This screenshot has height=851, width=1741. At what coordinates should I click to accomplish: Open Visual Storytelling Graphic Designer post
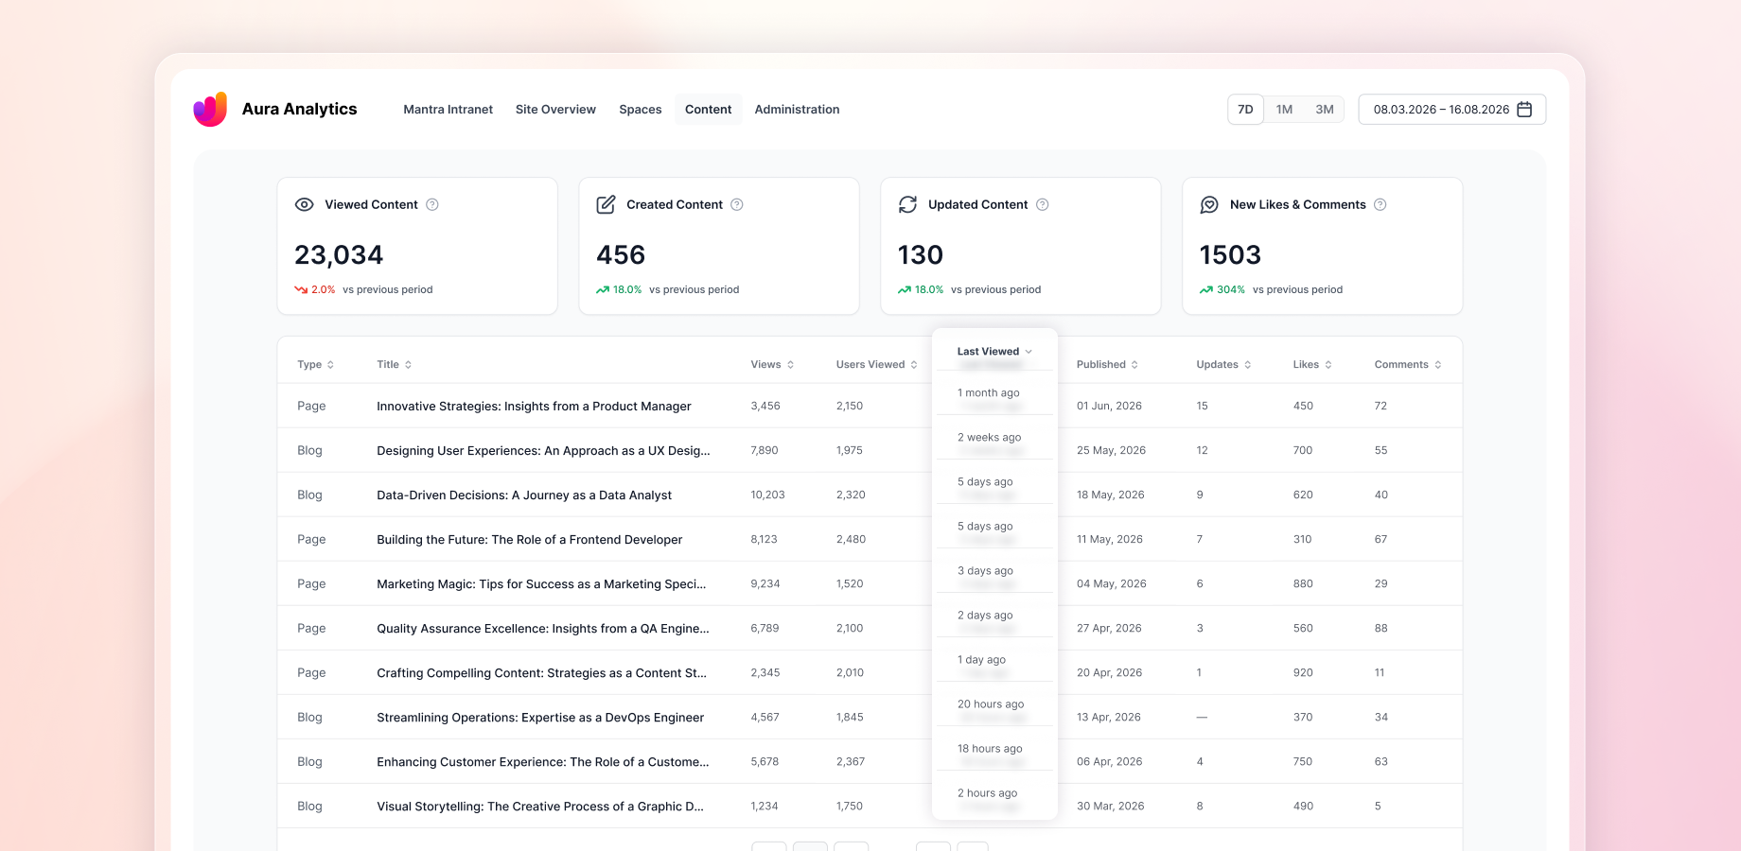540,806
